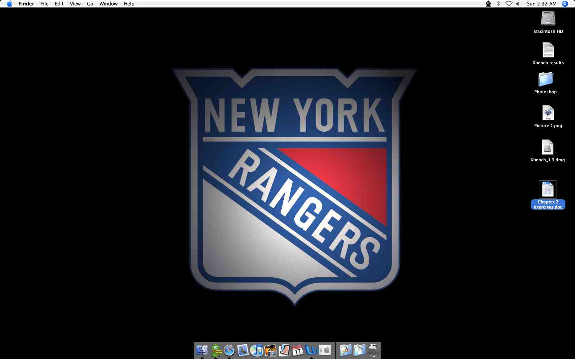Open Adium green duck icon in Dock

tap(216, 350)
